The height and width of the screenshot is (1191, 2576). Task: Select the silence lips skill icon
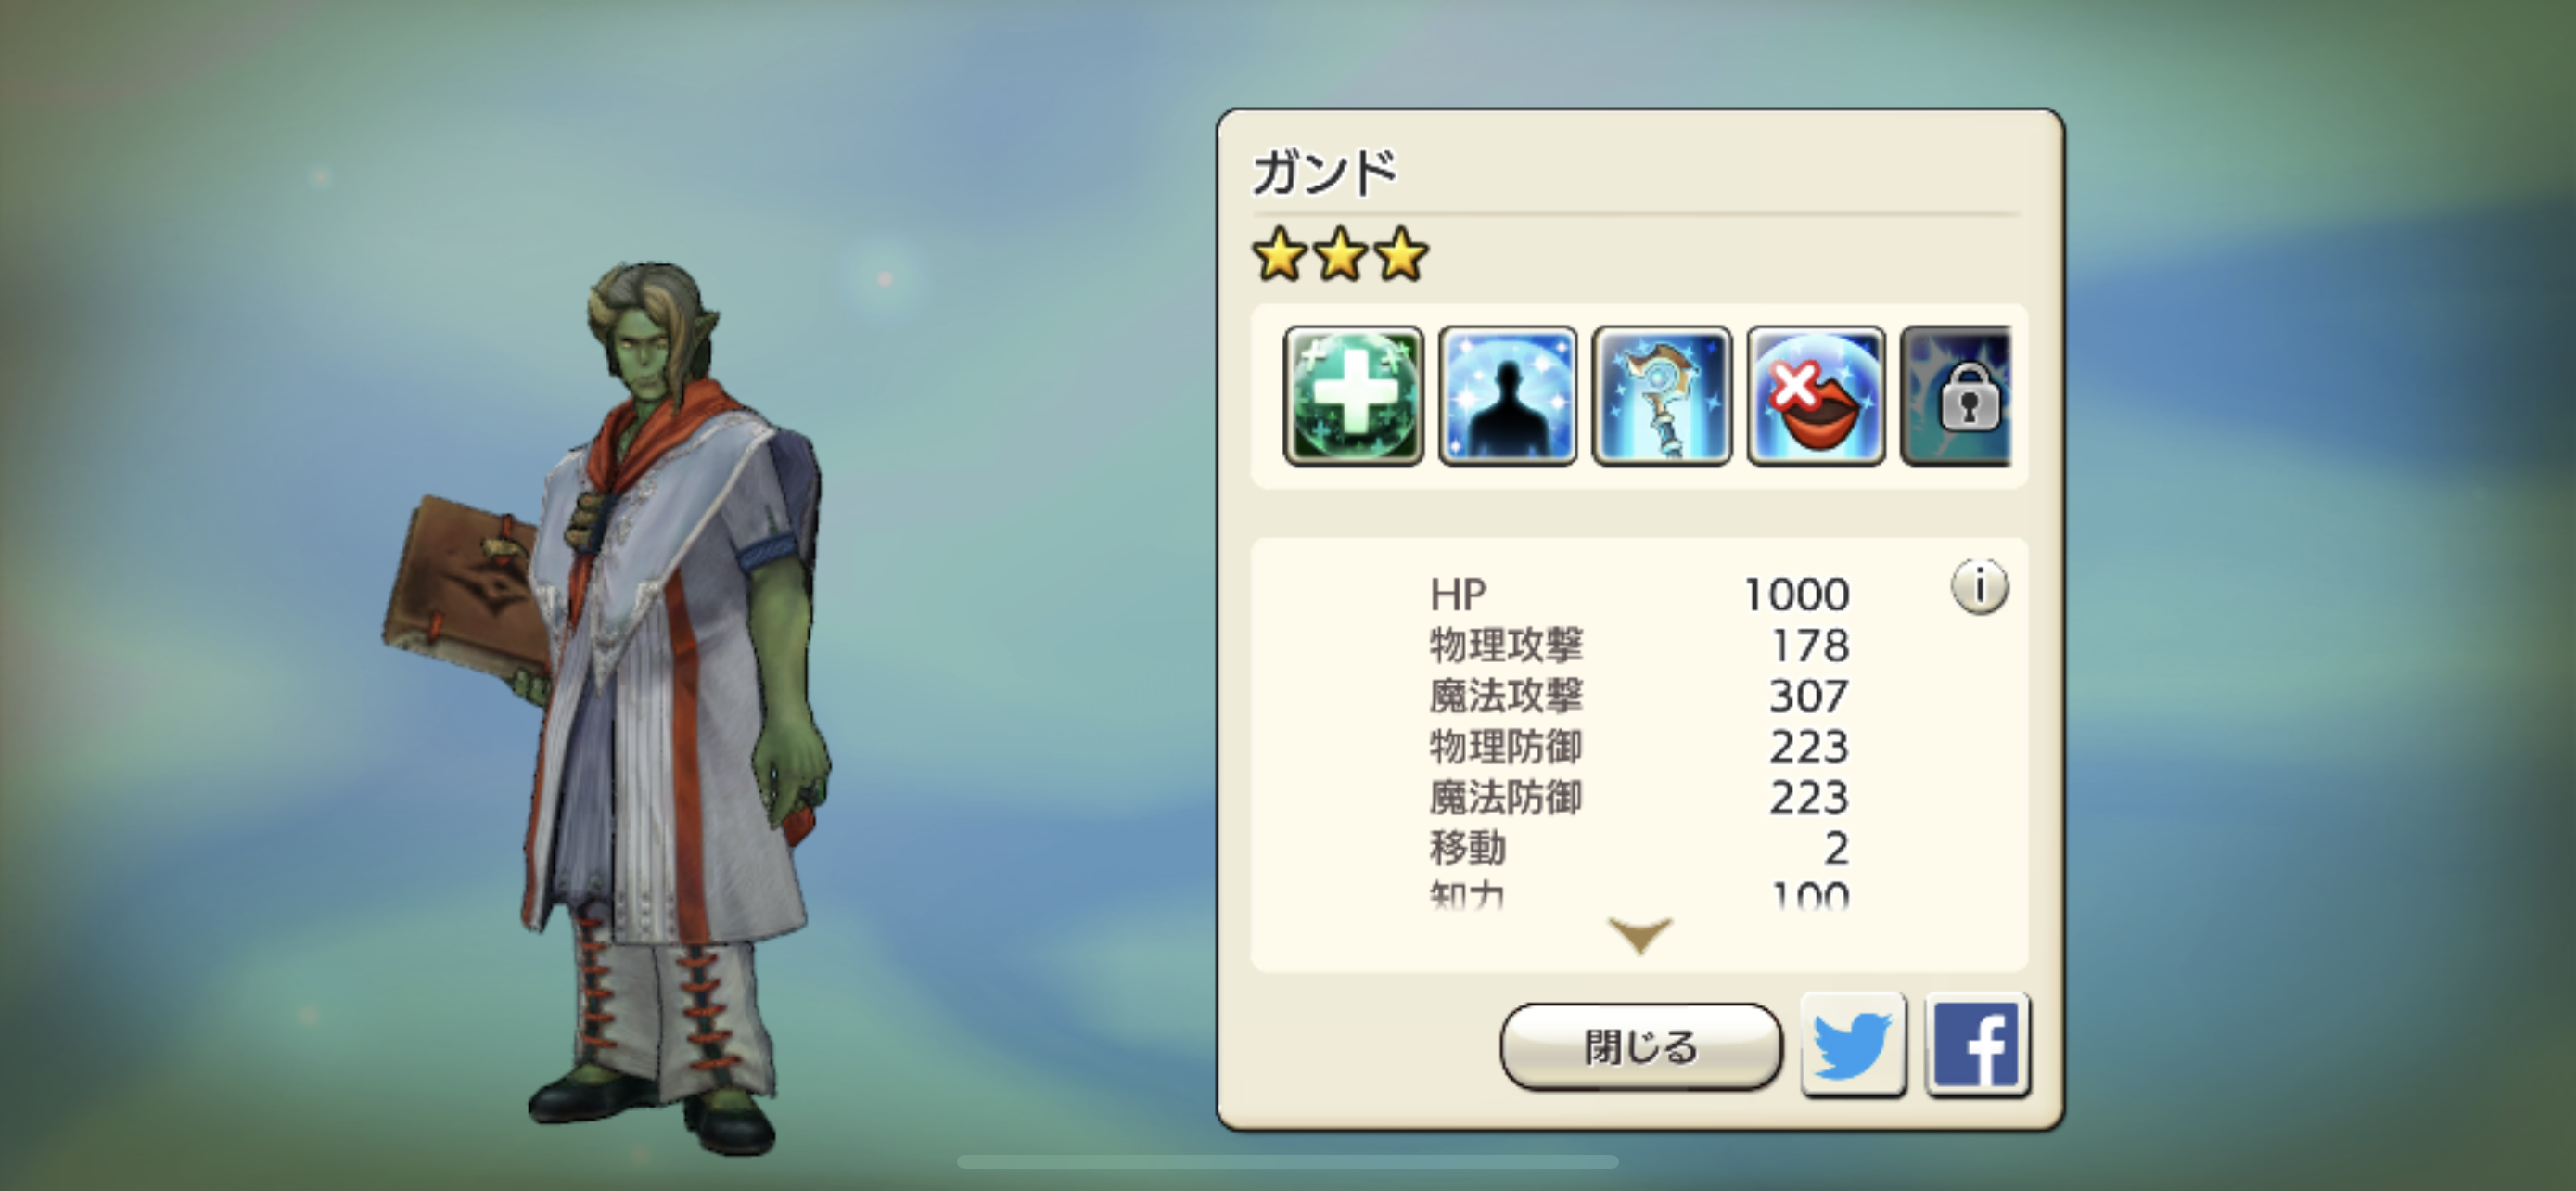point(1816,396)
